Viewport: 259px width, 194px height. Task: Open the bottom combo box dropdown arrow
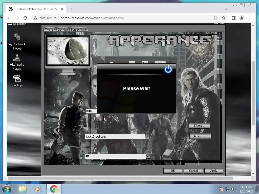148,156
